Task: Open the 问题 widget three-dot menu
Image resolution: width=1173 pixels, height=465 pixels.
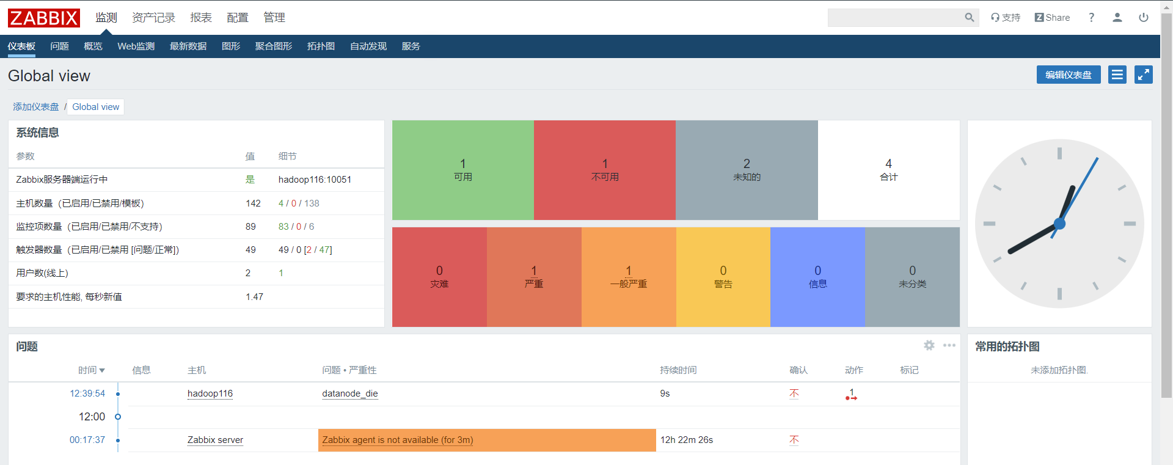Action: point(949,345)
